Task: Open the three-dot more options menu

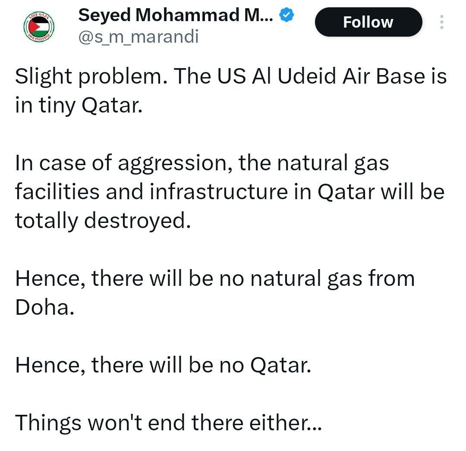Action: click(x=441, y=22)
